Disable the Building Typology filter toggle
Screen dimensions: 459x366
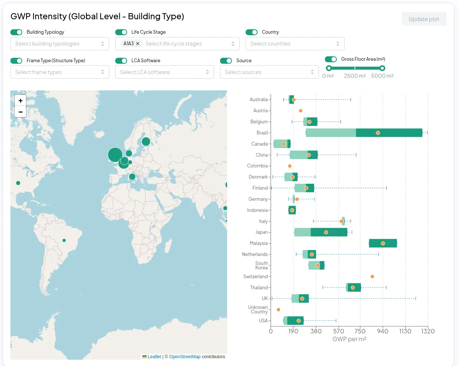pos(16,32)
